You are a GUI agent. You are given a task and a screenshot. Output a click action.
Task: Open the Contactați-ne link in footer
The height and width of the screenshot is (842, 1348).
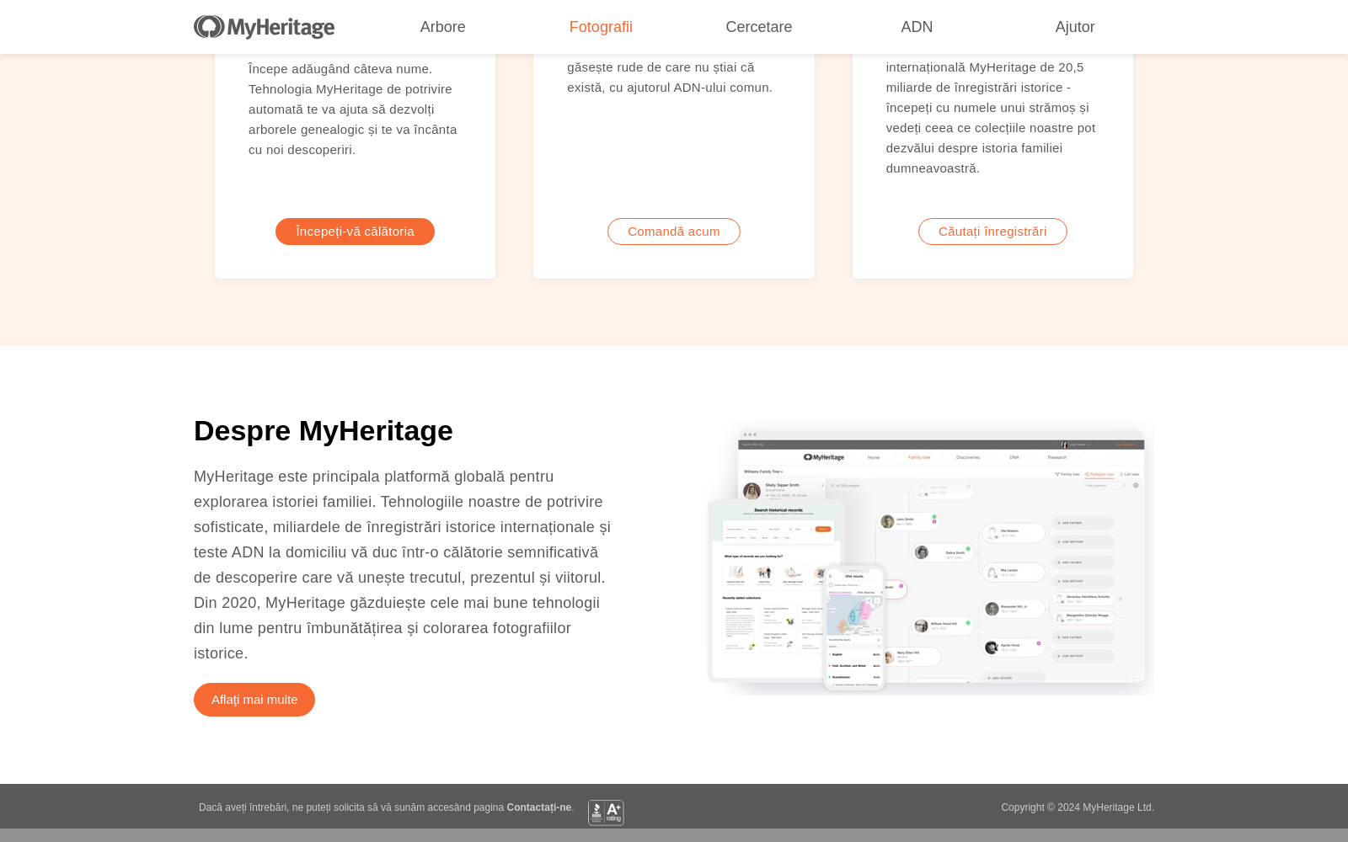[x=539, y=807]
